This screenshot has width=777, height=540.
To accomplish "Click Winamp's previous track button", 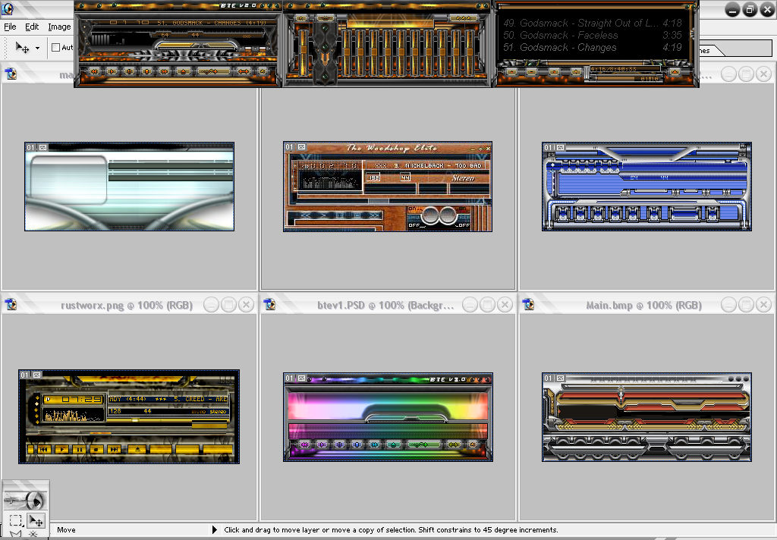I will click(93, 72).
